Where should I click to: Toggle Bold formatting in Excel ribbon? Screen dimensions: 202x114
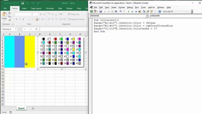(x=16, y=19)
